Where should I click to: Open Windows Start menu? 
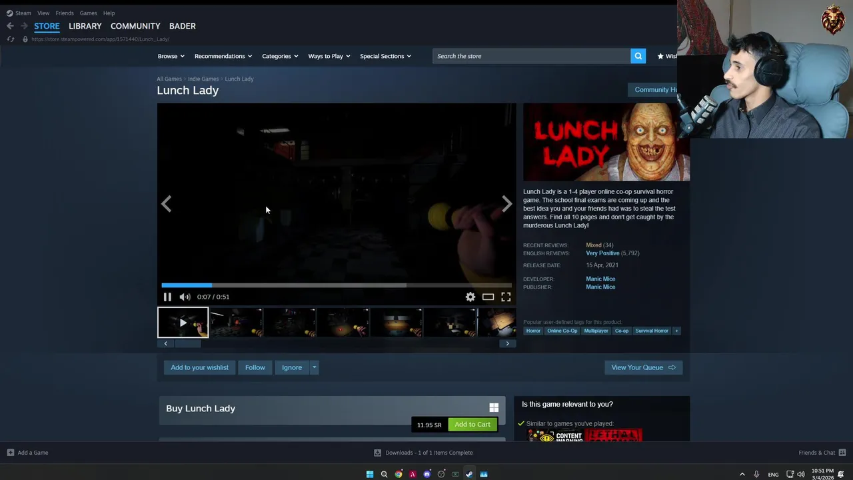click(370, 474)
